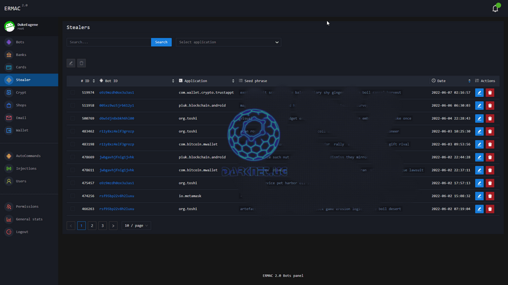Click the Logout icon
Screen dimensions: 508x285
(9, 232)
